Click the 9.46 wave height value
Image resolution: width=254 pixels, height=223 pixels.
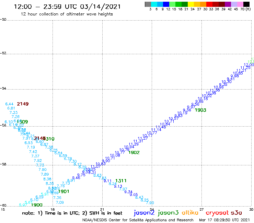76,178
